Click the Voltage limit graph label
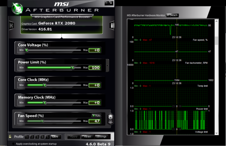 (202, 132)
